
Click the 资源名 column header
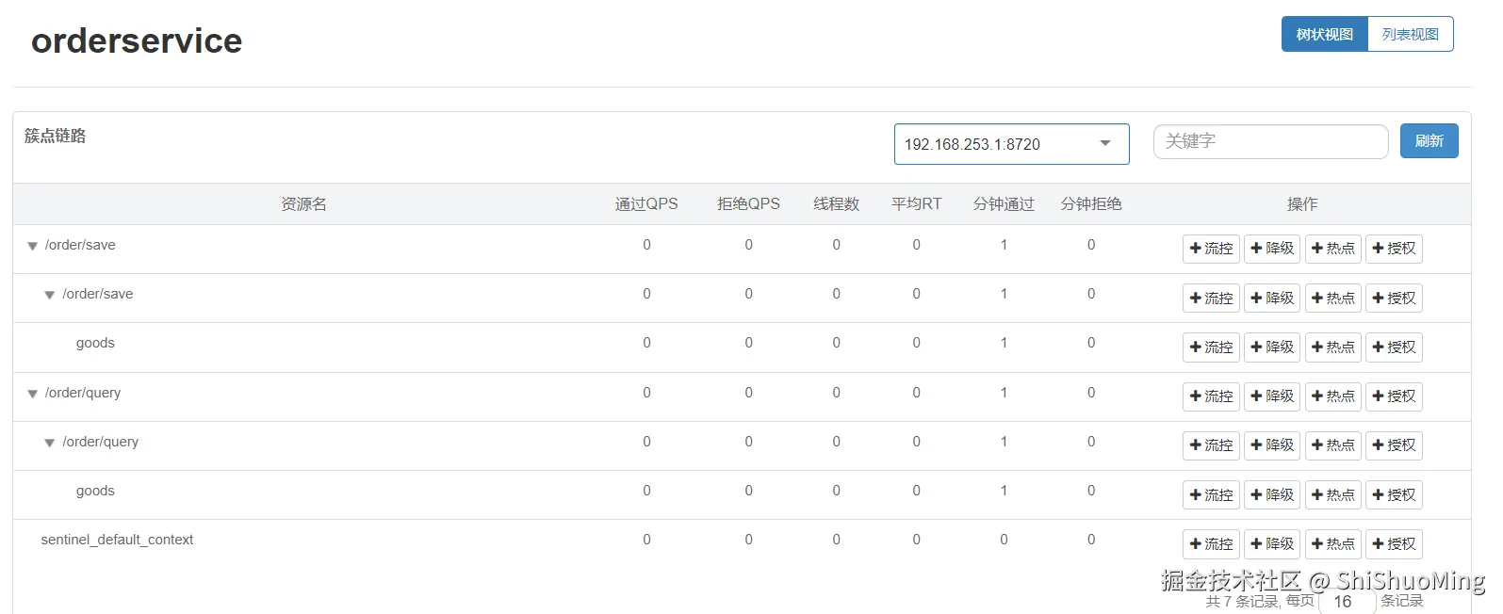pos(303,204)
